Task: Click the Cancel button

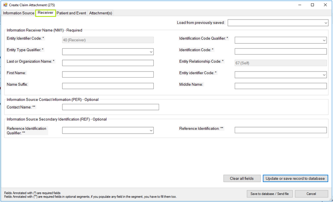Action: (x=311, y=194)
